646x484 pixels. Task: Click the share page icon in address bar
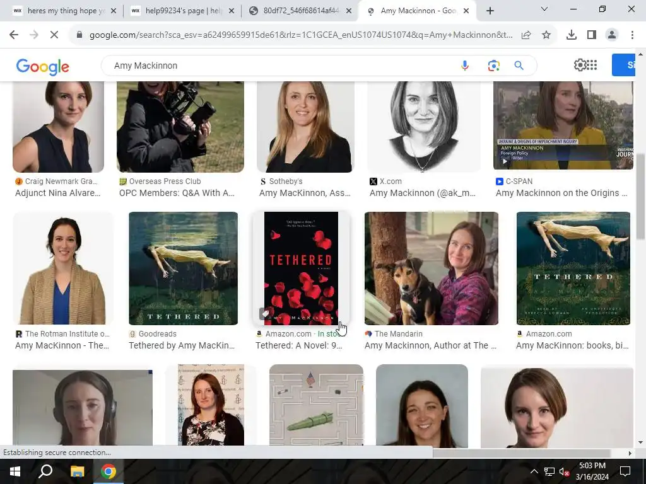[526, 35]
